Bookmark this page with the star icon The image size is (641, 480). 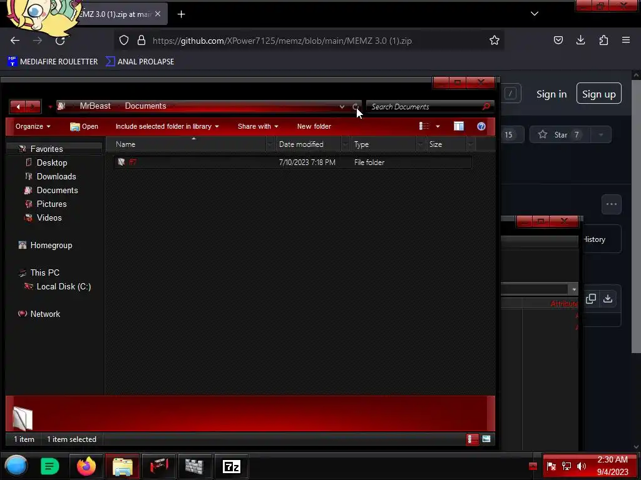(495, 40)
